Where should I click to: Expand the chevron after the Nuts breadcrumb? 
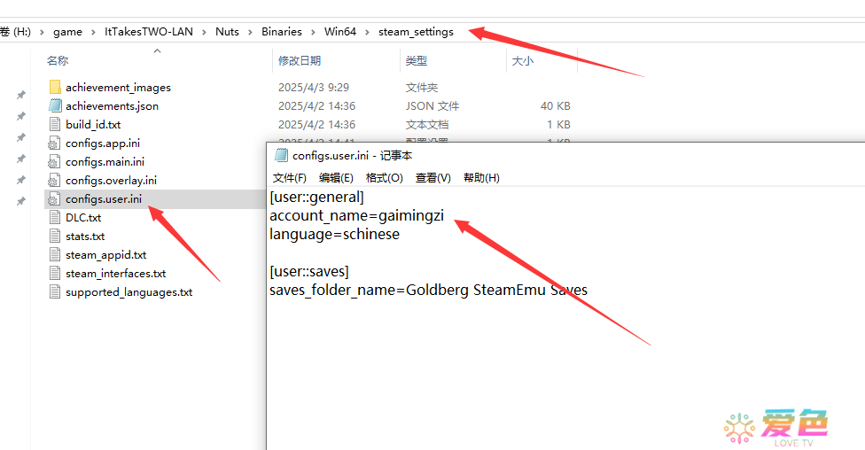click(x=251, y=32)
